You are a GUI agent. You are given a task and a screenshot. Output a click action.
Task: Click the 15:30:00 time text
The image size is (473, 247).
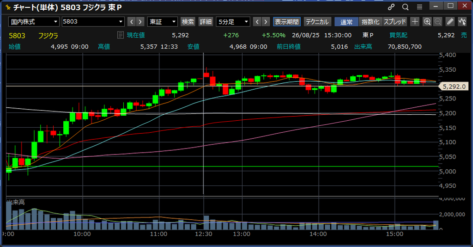click(338, 35)
